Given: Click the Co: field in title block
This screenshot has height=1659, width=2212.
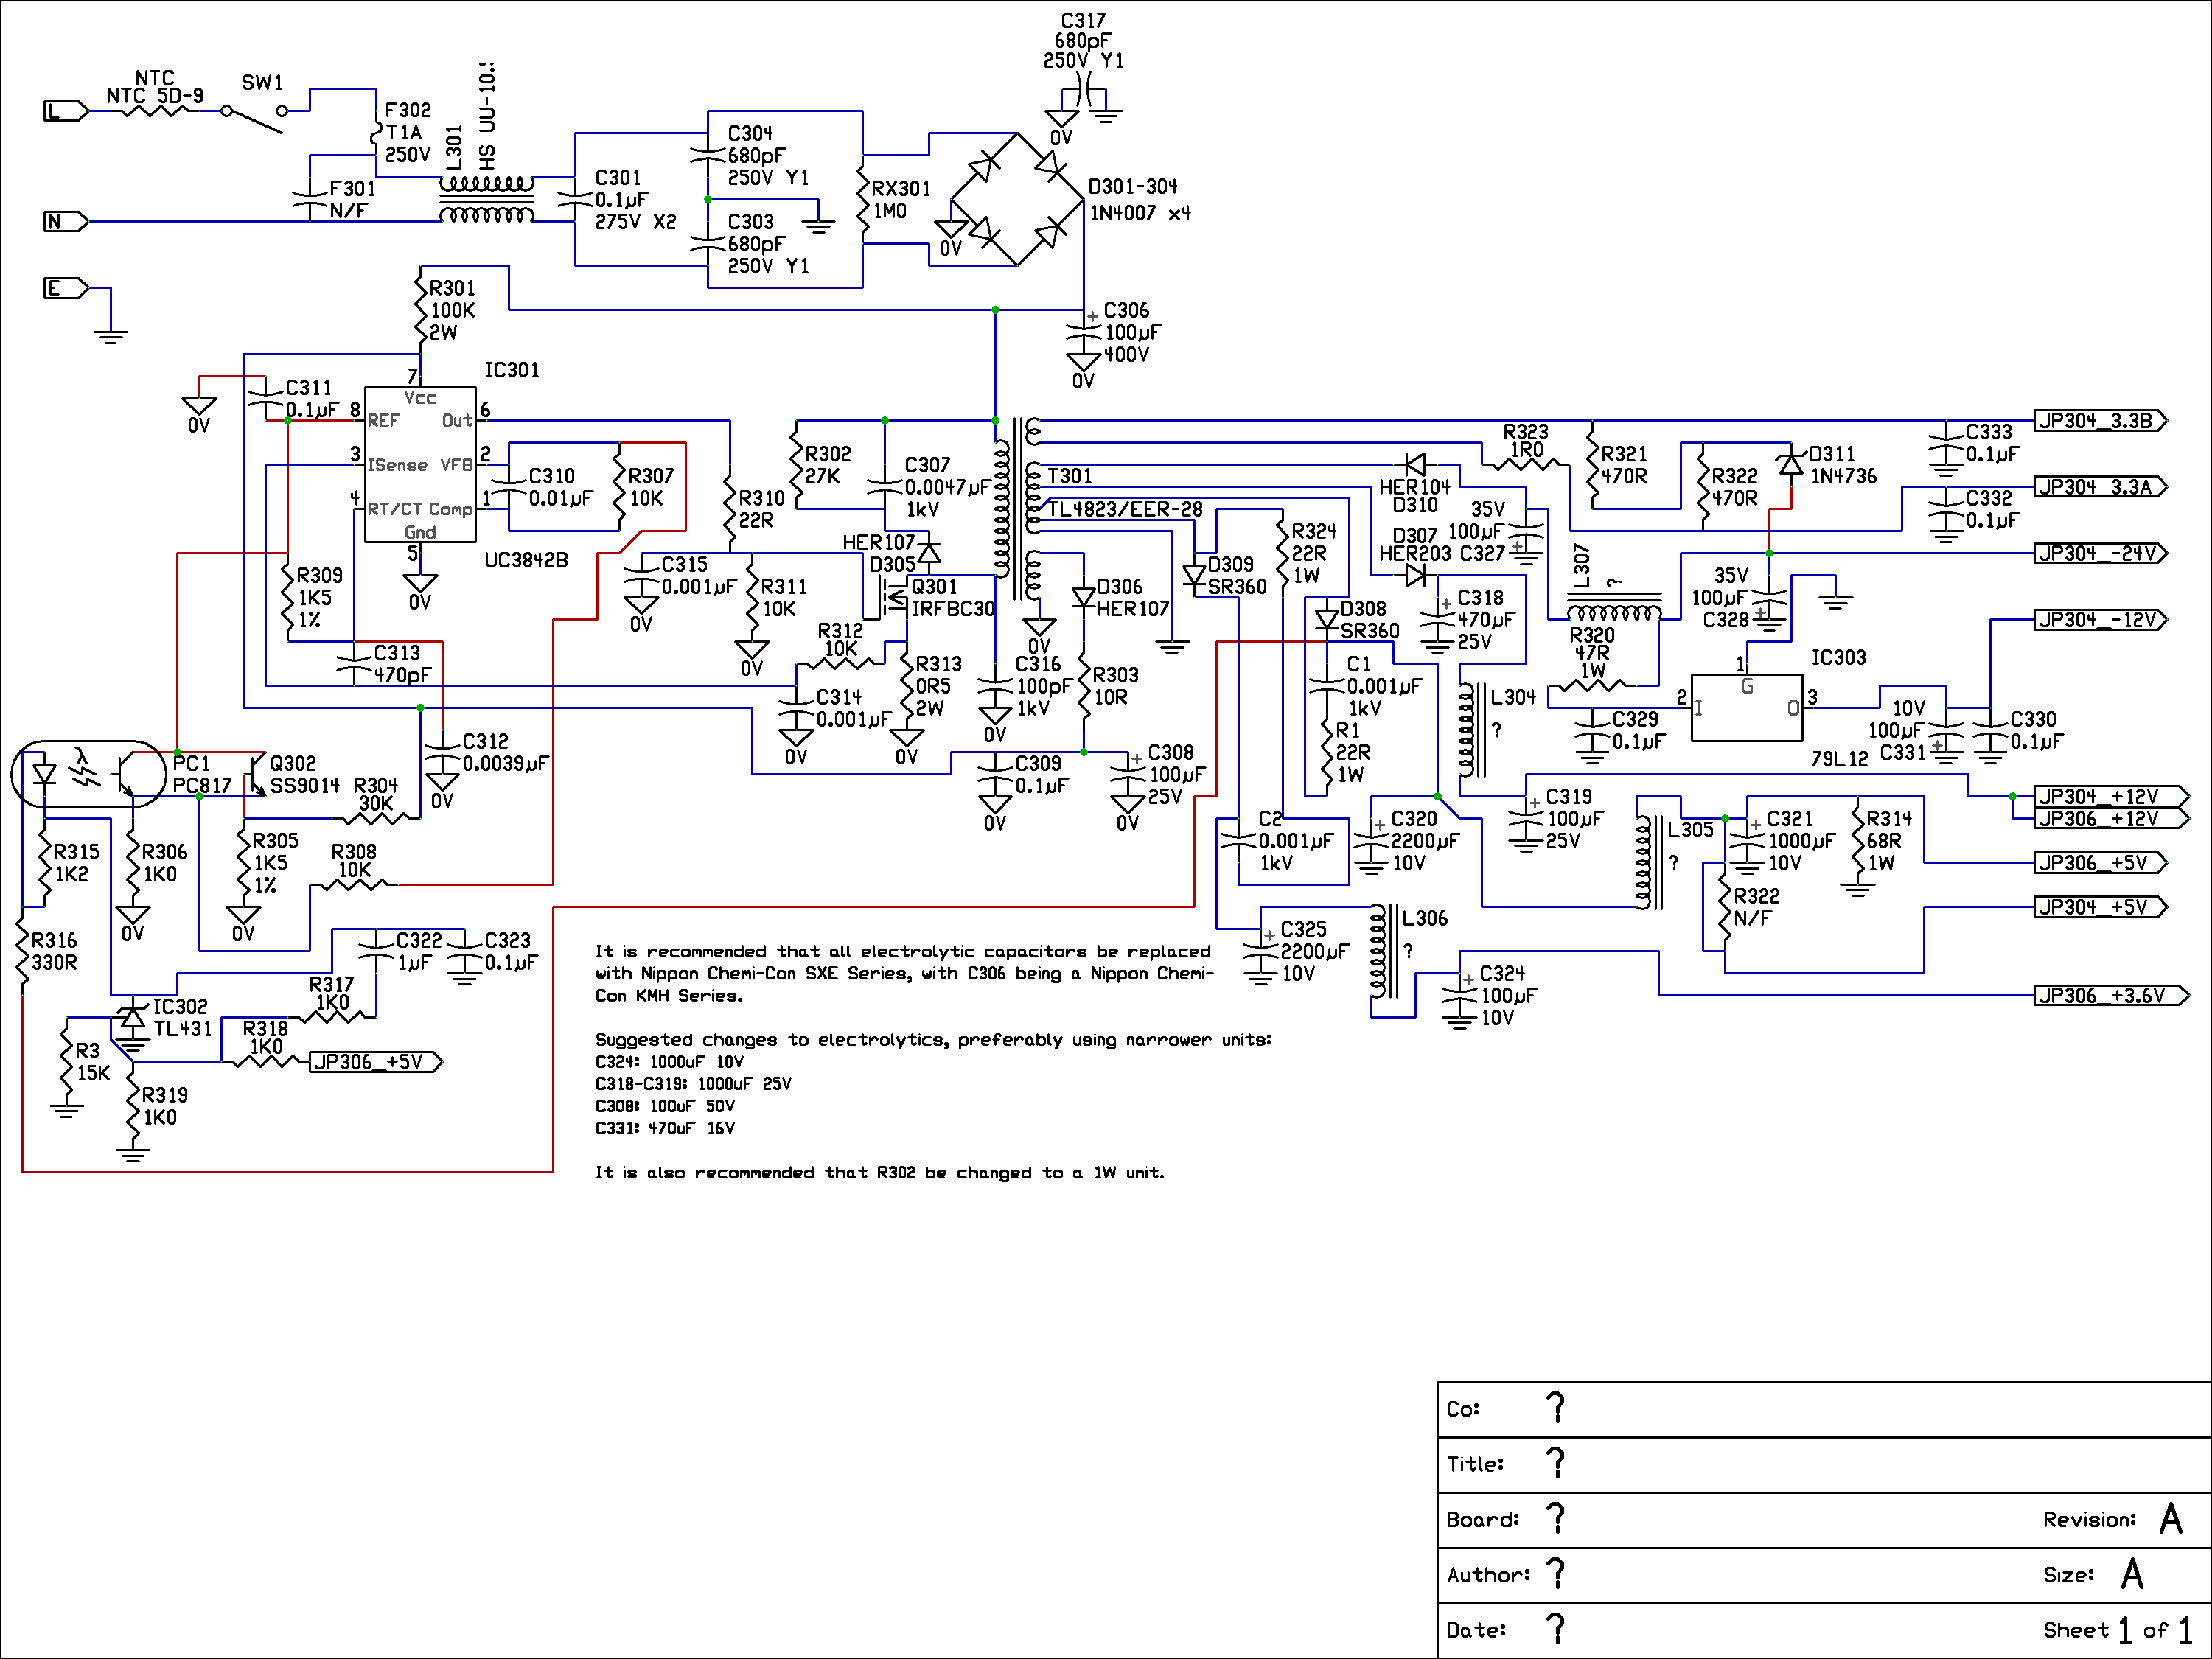Looking at the screenshot, I should [1824, 1410].
